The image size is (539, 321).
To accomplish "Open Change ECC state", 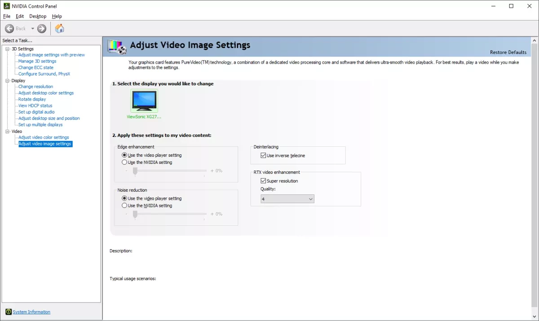I will coord(36,67).
